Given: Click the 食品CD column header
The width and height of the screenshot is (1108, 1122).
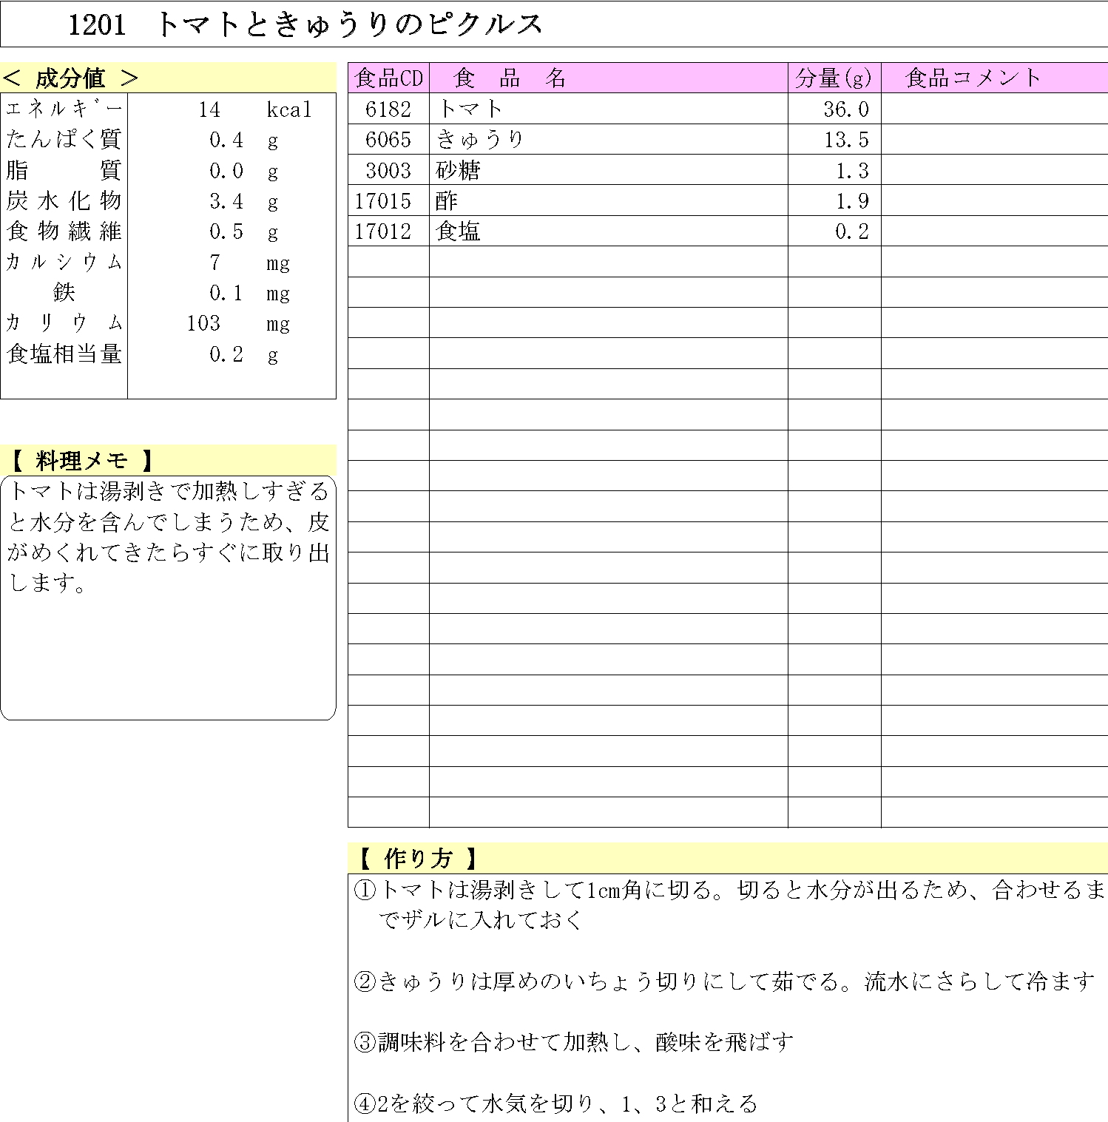Looking at the screenshot, I should (388, 78).
